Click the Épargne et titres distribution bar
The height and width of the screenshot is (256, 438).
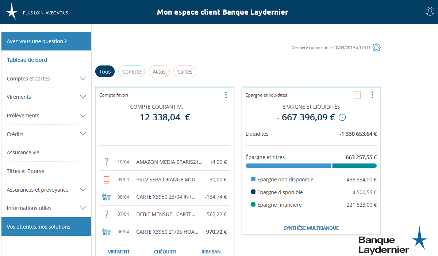click(x=311, y=165)
